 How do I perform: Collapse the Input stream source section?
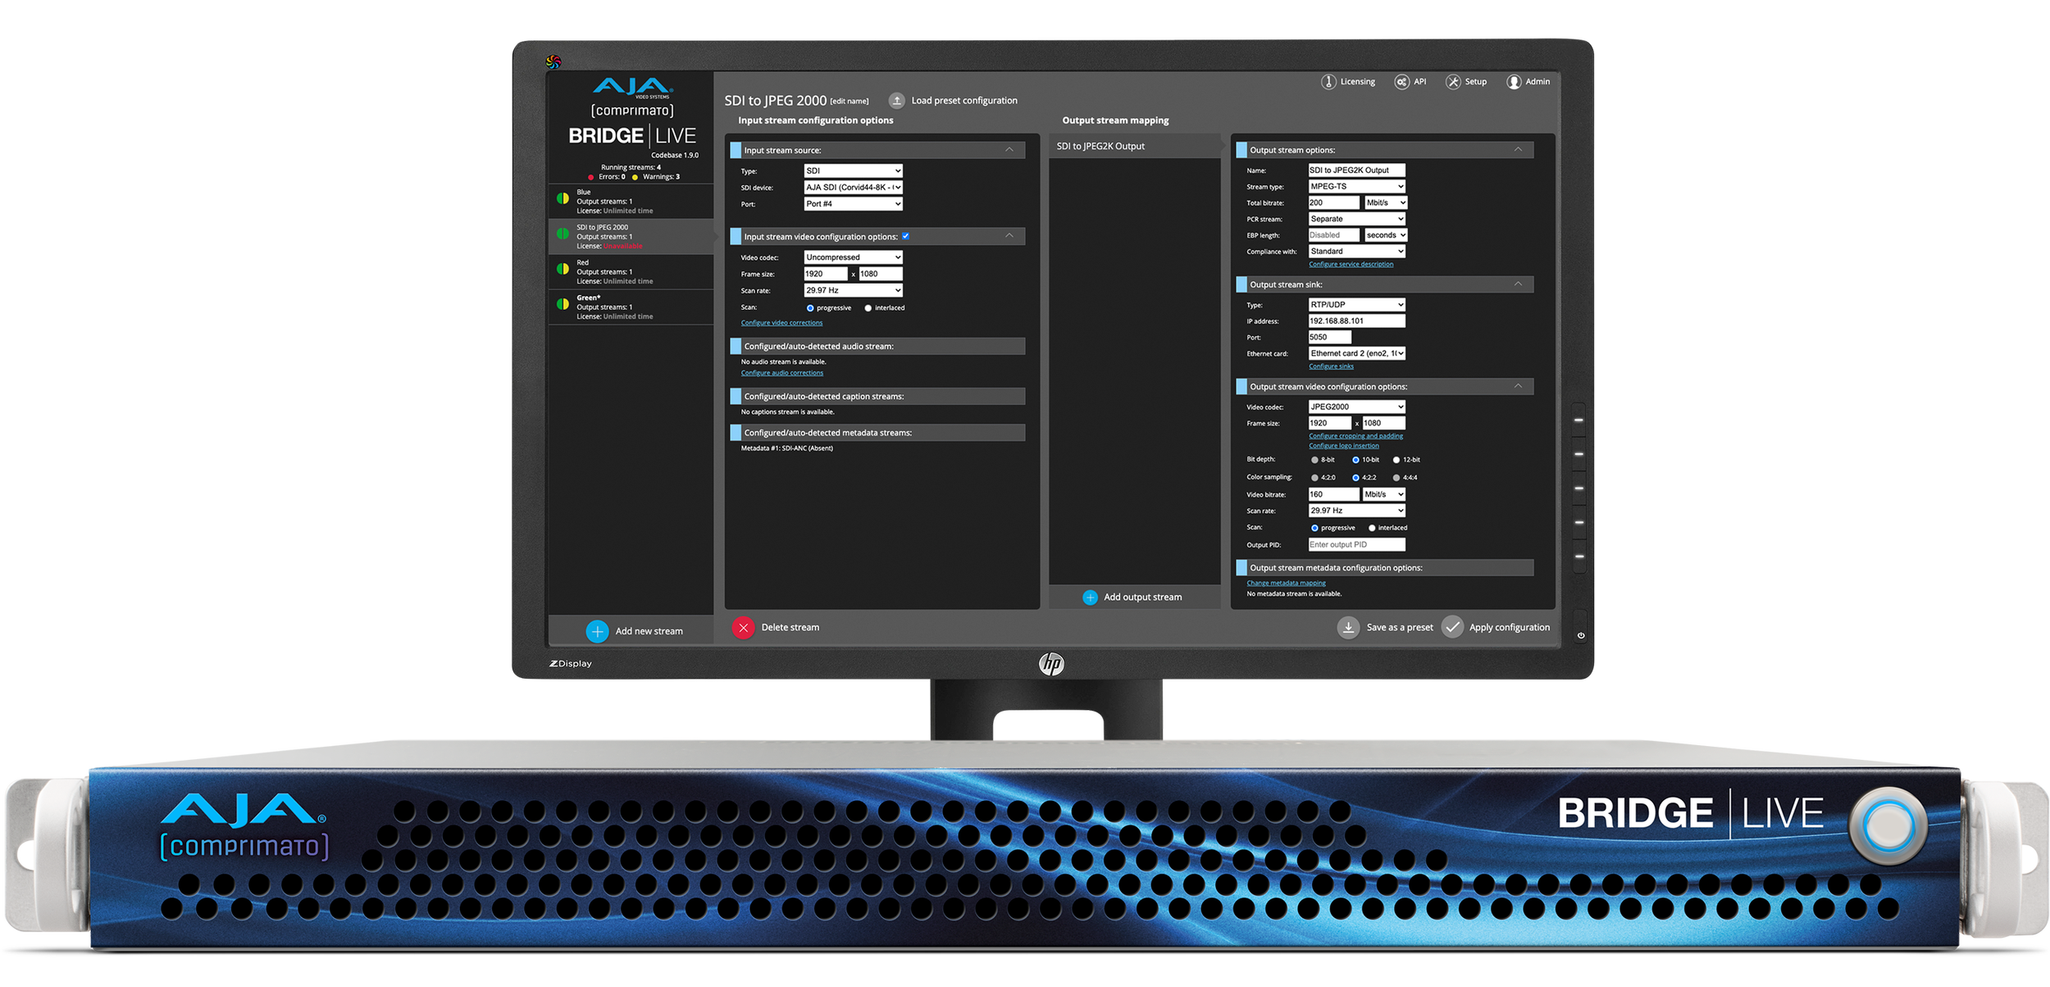click(1009, 150)
